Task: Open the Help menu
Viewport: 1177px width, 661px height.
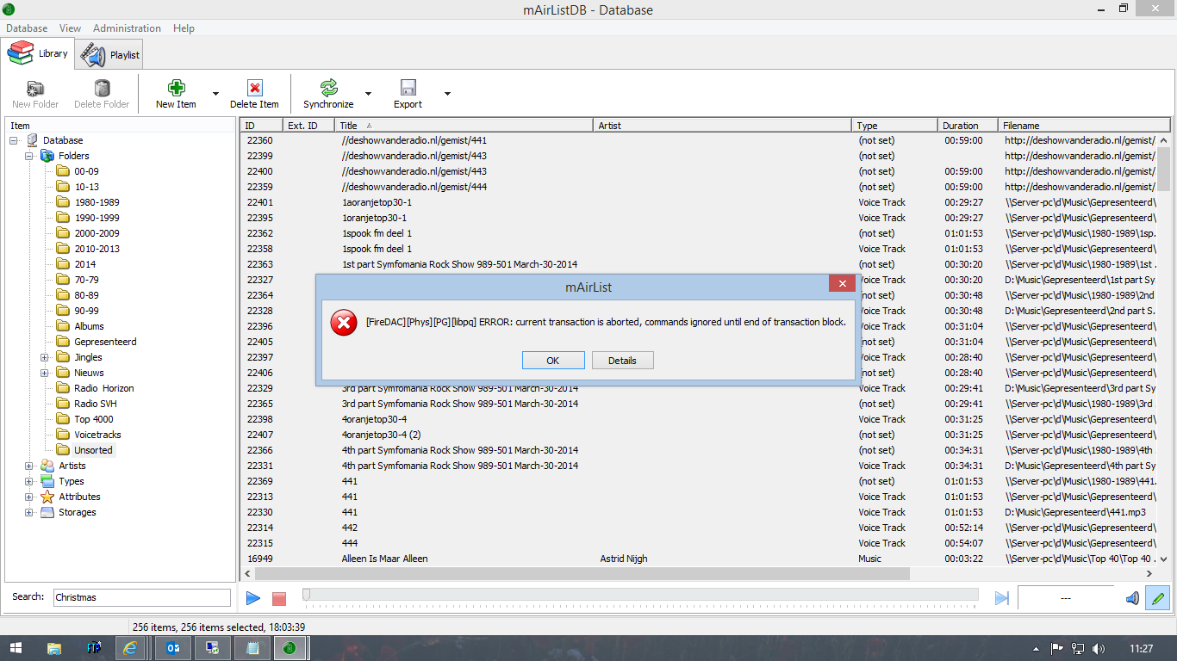Action: (x=184, y=28)
